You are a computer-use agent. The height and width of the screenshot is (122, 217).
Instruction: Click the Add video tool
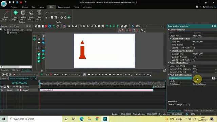click(x=39, y=61)
